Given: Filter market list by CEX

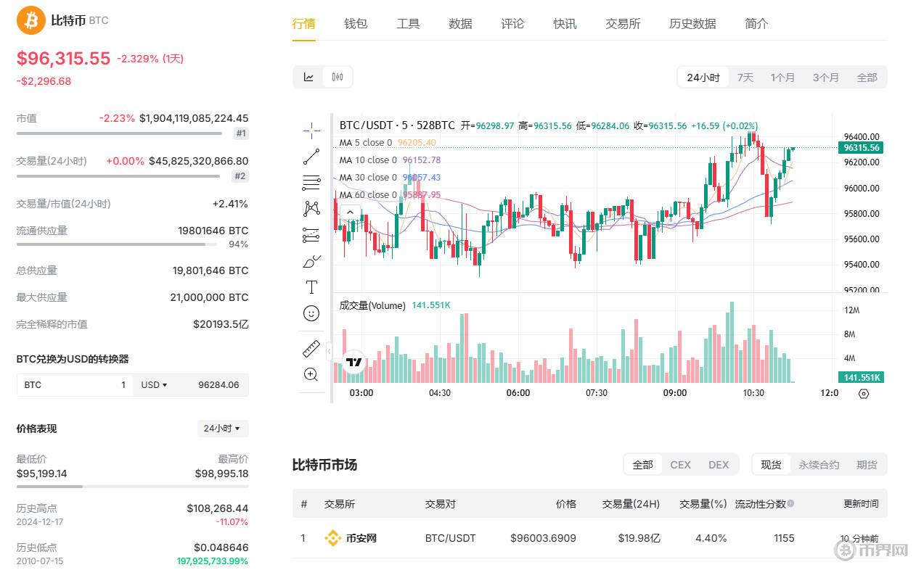Looking at the screenshot, I should [680, 465].
